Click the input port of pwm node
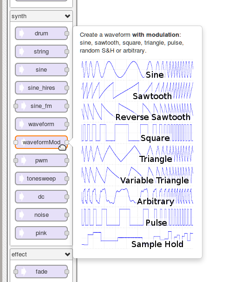The image size is (228, 282). click(16, 161)
